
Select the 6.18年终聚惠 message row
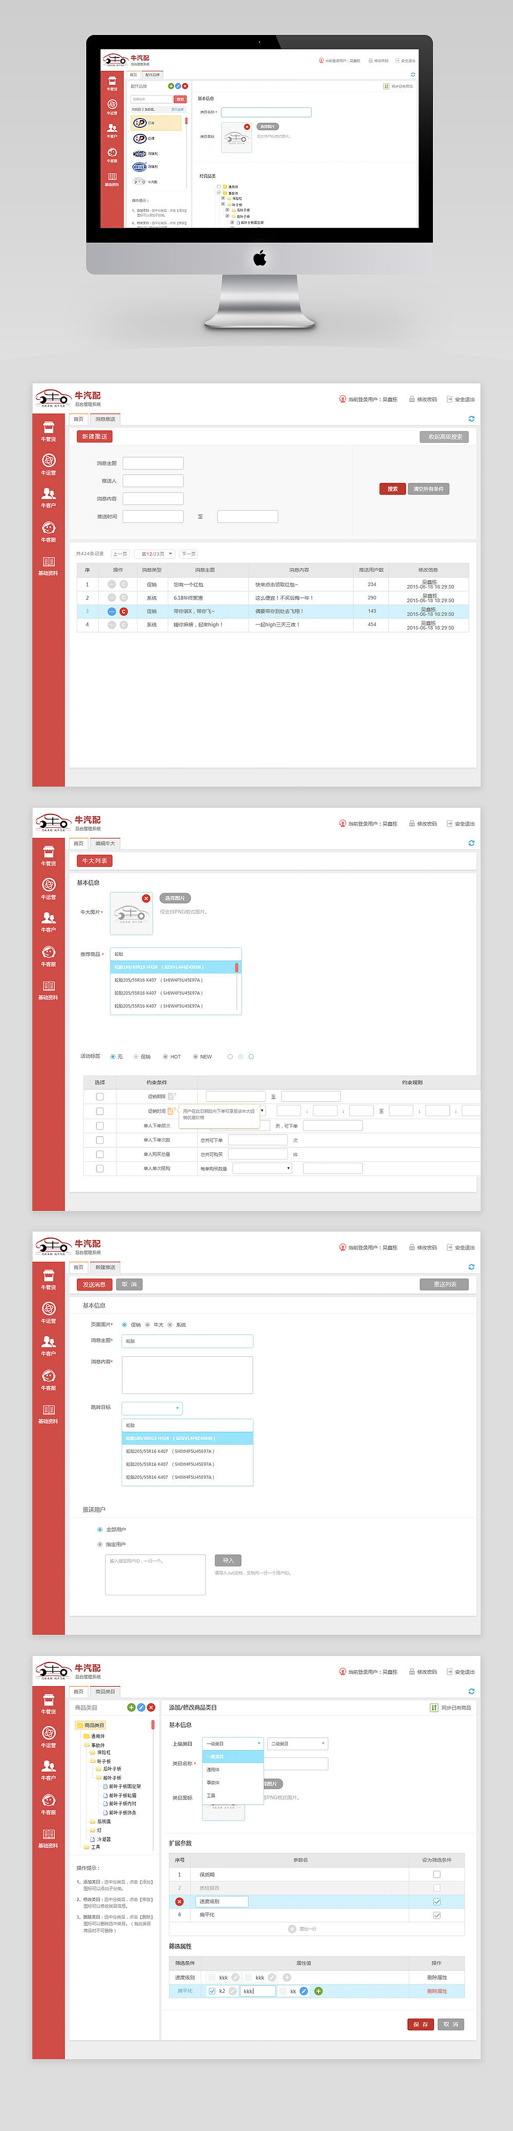[272, 597]
